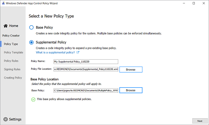Focus the Policy Name text field

(86, 62)
